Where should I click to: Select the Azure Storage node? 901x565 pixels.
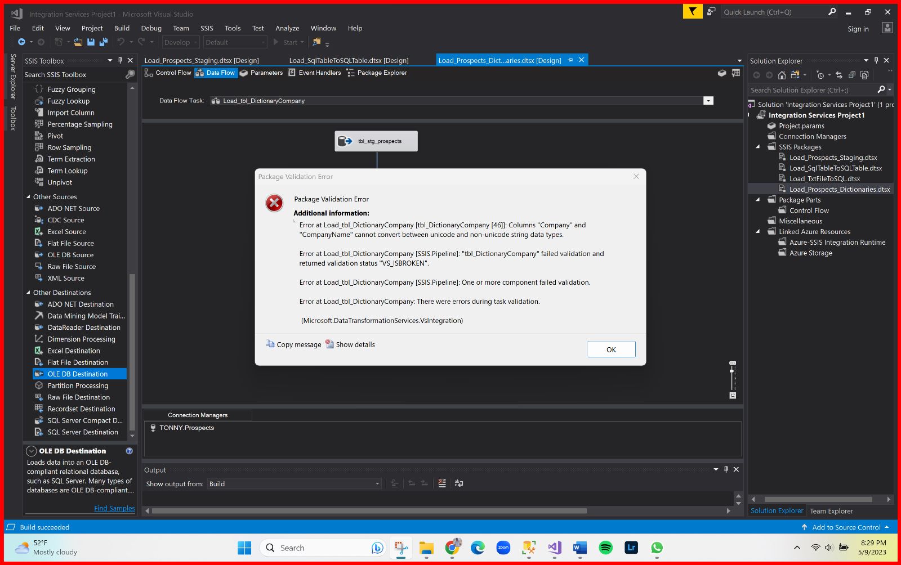coord(810,253)
